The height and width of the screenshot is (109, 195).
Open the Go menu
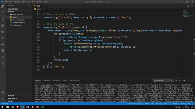[x=29, y=2]
